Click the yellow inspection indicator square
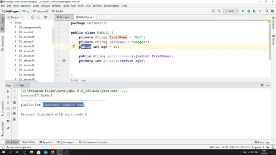The height and width of the screenshot is (155, 276). pos(269,22)
